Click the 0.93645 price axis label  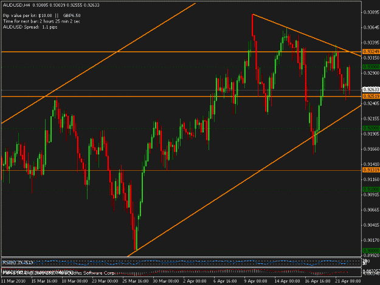tap(371, 27)
